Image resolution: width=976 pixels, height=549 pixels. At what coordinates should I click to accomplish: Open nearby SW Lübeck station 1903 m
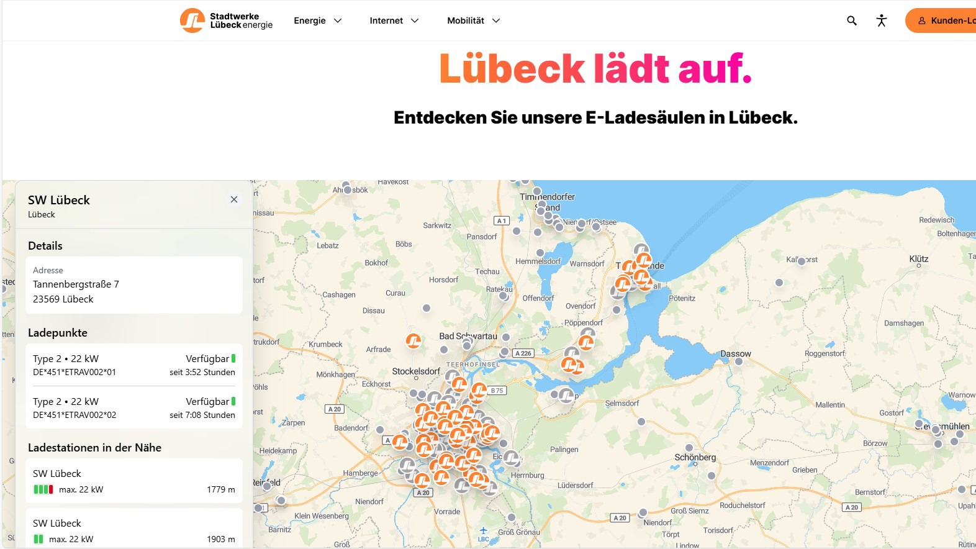tap(134, 528)
